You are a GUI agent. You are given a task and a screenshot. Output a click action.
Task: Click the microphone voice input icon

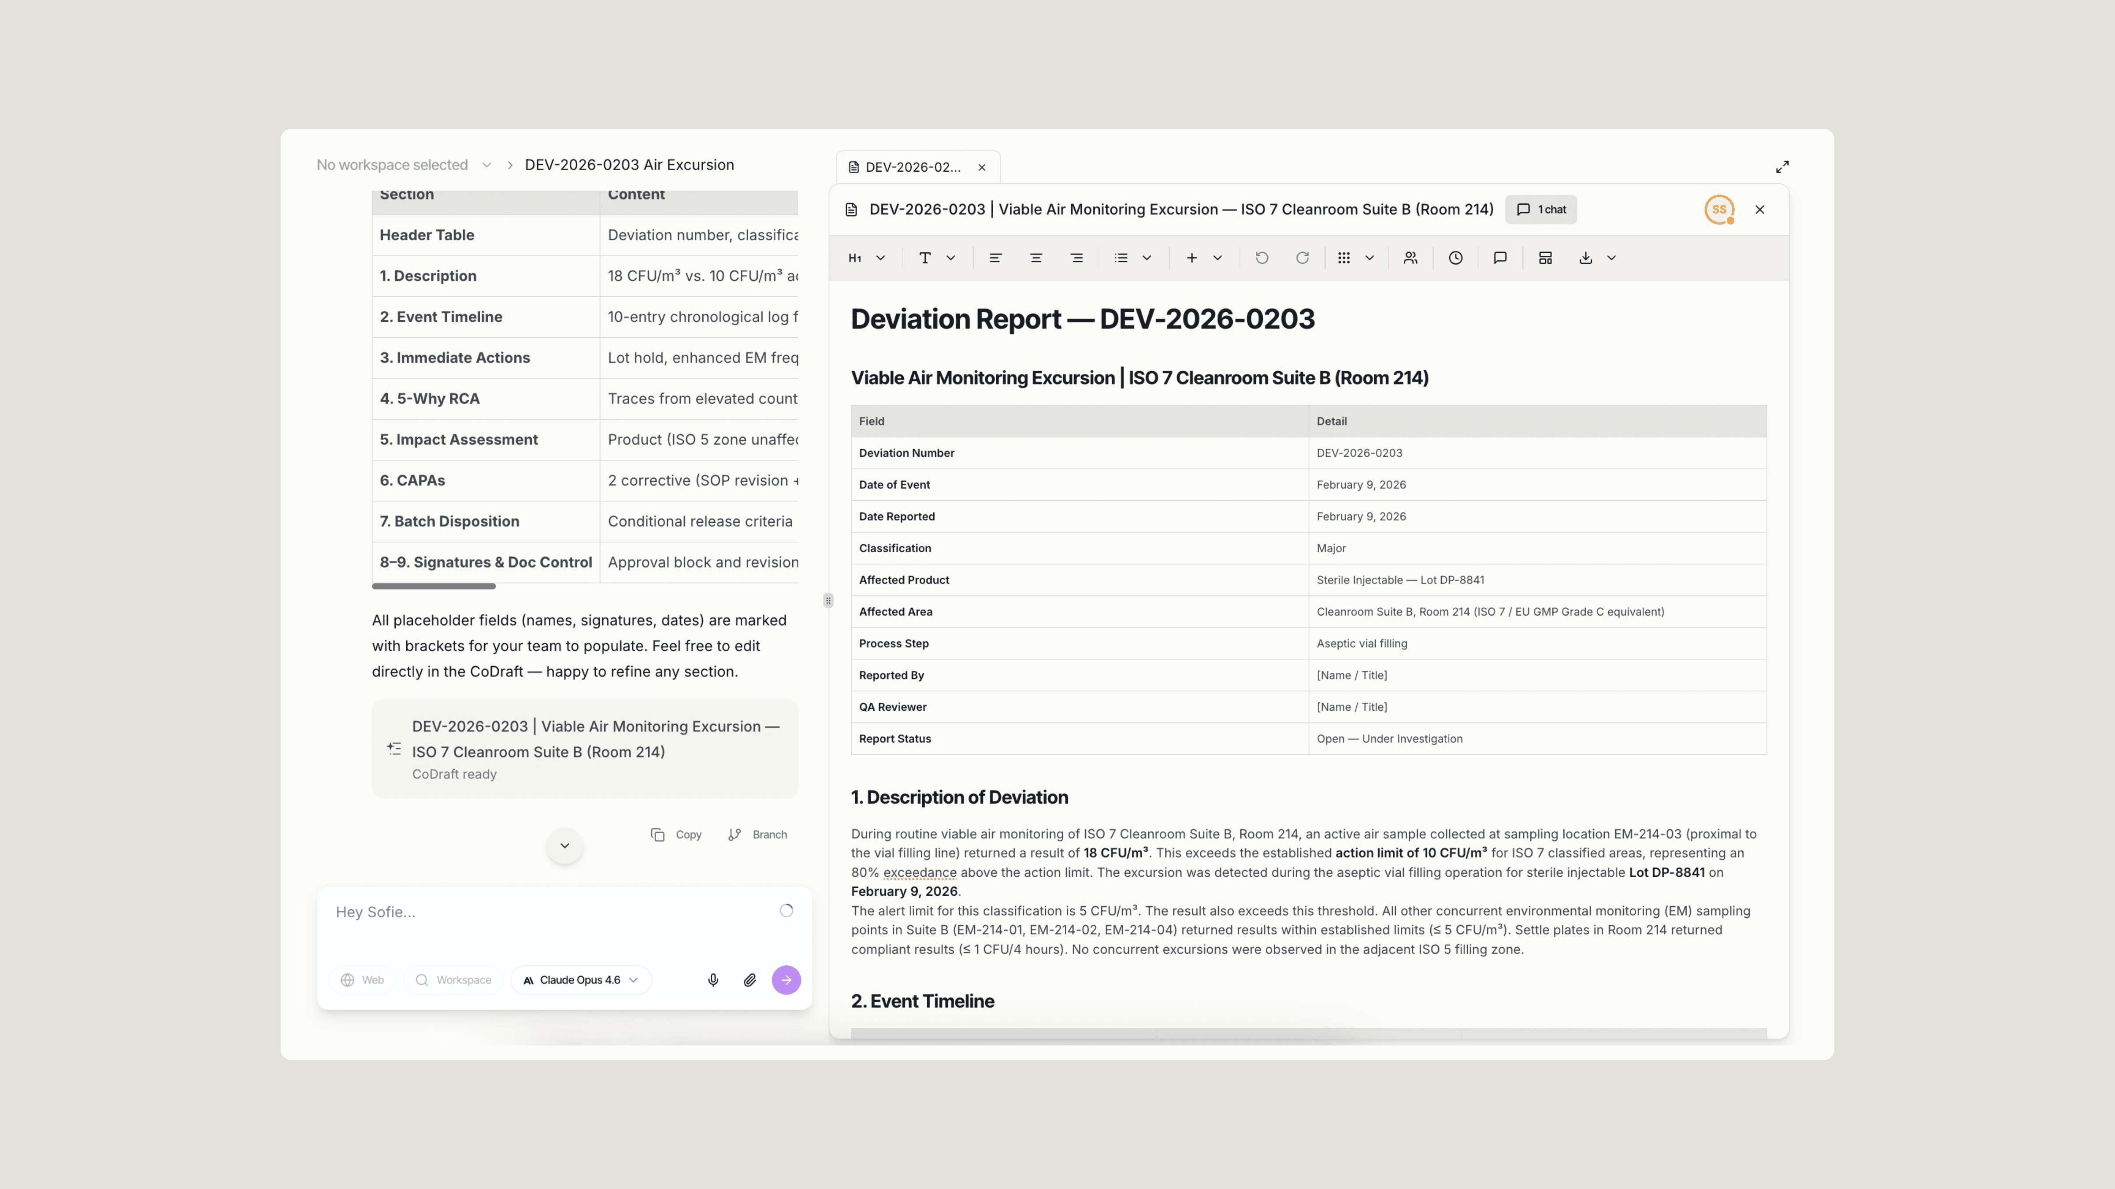click(x=712, y=980)
